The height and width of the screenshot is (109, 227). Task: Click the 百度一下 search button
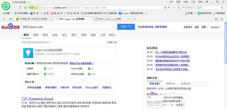[x=126, y=27]
